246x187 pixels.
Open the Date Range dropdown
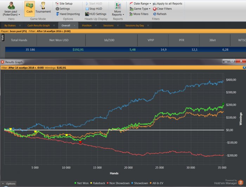(140, 4)
